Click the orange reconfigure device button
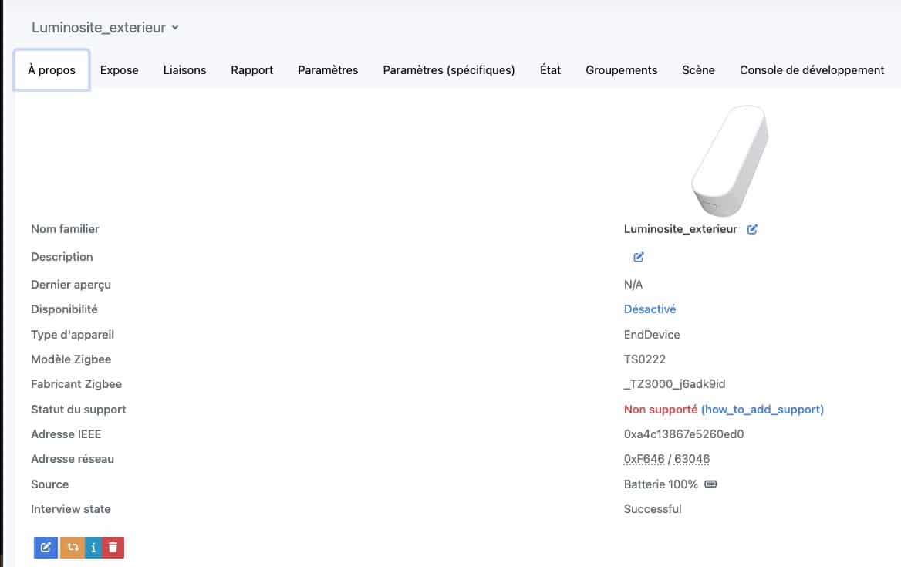The width and height of the screenshot is (901, 567). (x=72, y=547)
